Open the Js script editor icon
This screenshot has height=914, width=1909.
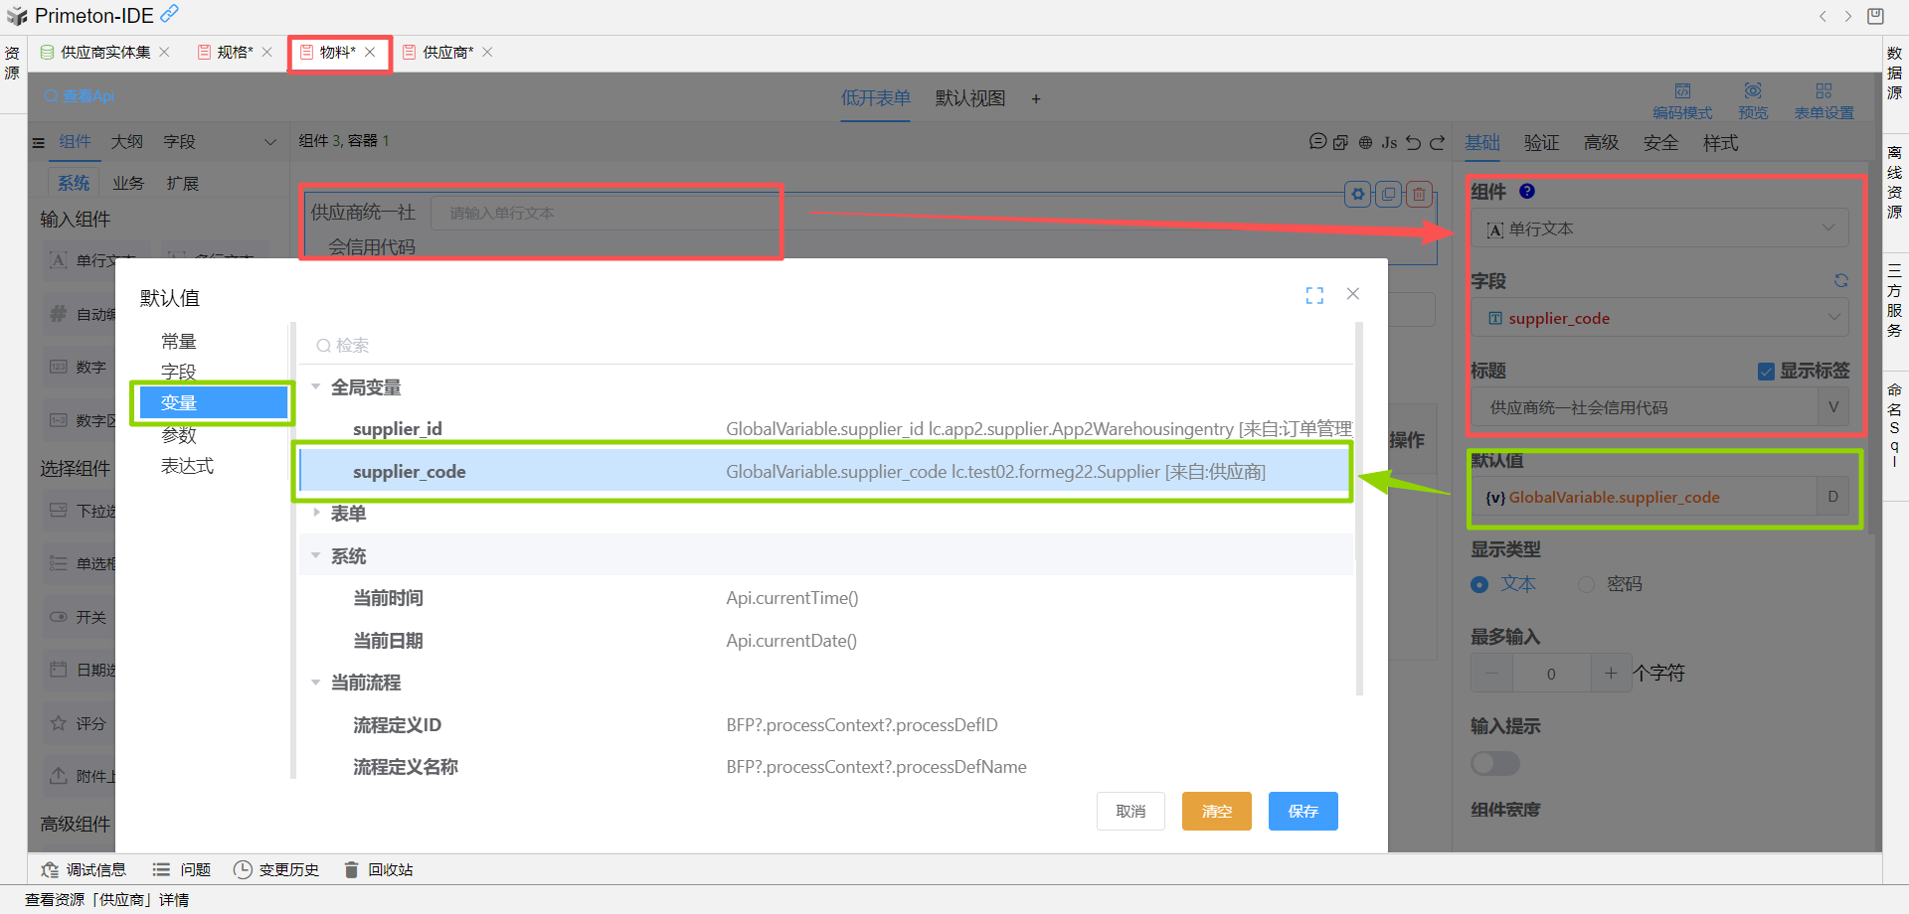click(x=1389, y=142)
